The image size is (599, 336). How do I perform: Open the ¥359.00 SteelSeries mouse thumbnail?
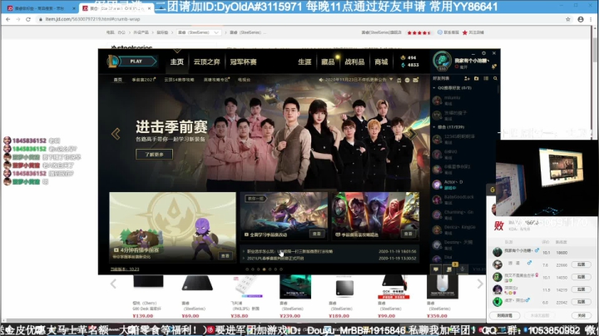coord(443,286)
